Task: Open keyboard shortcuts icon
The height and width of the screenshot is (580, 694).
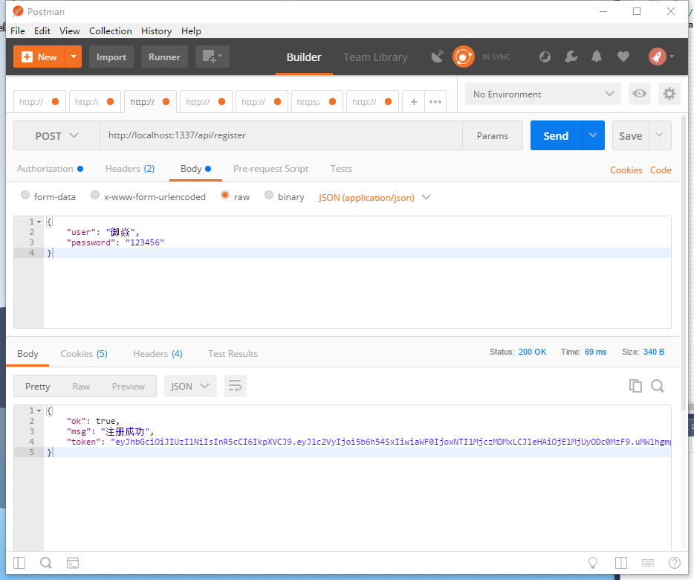Action: click(x=647, y=563)
